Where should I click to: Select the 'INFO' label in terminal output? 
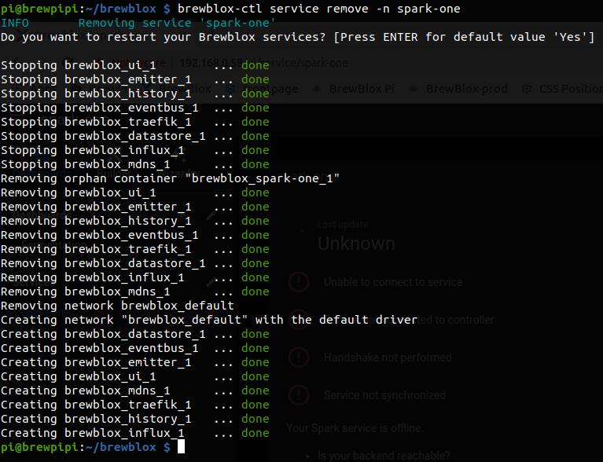[15, 23]
